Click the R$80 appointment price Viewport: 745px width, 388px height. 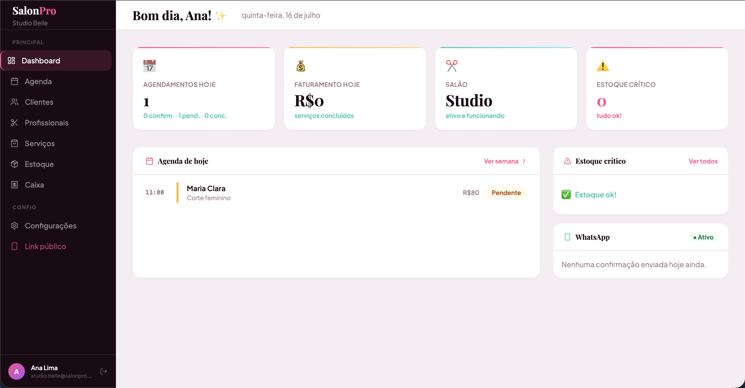(x=471, y=192)
